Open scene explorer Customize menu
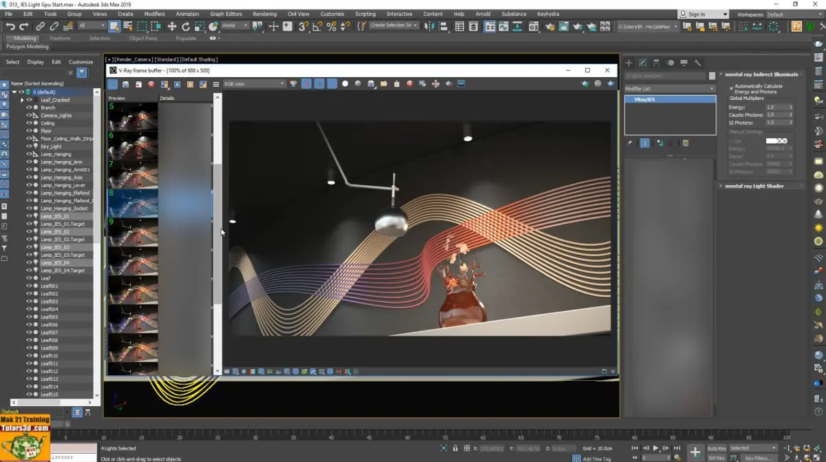This screenshot has width=826, height=462. click(81, 62)
